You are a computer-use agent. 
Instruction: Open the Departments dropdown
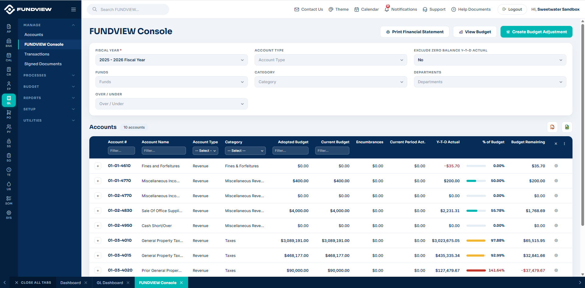click(490, 82)
